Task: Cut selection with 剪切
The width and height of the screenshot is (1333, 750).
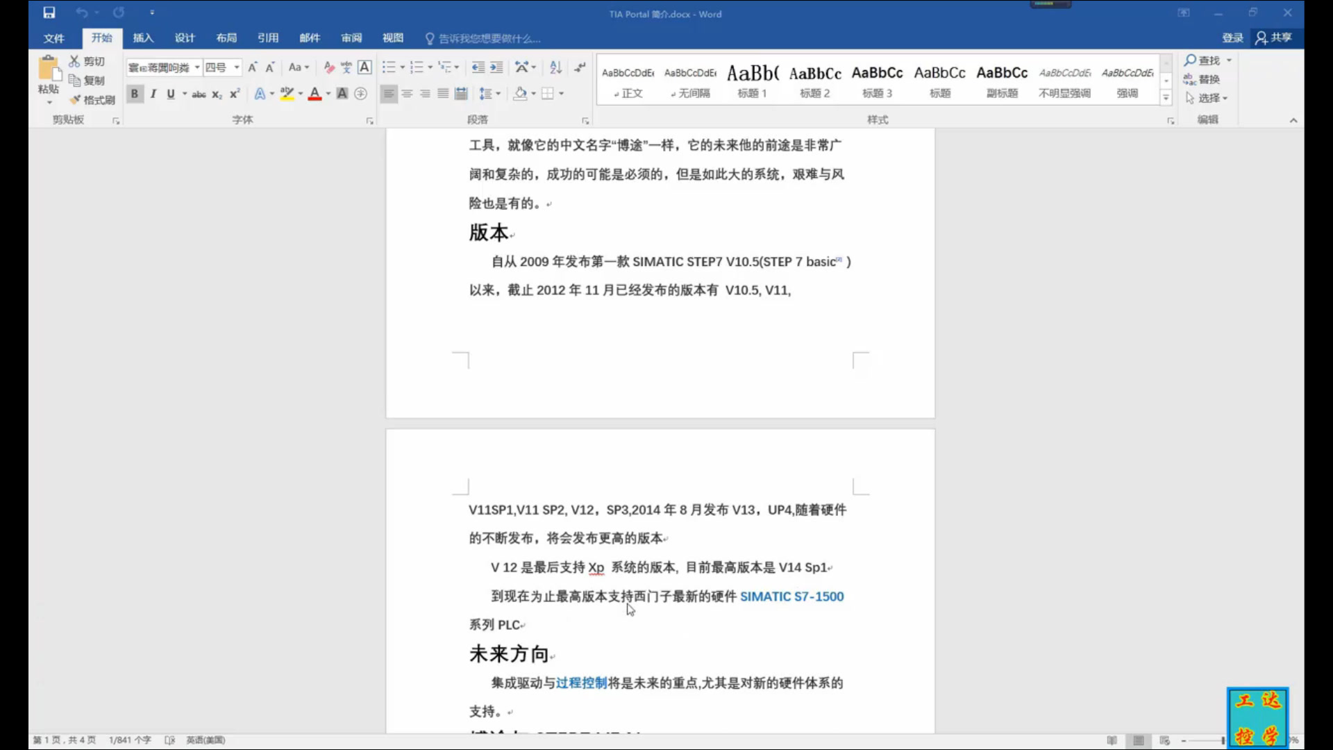Action: pos(87,61)
